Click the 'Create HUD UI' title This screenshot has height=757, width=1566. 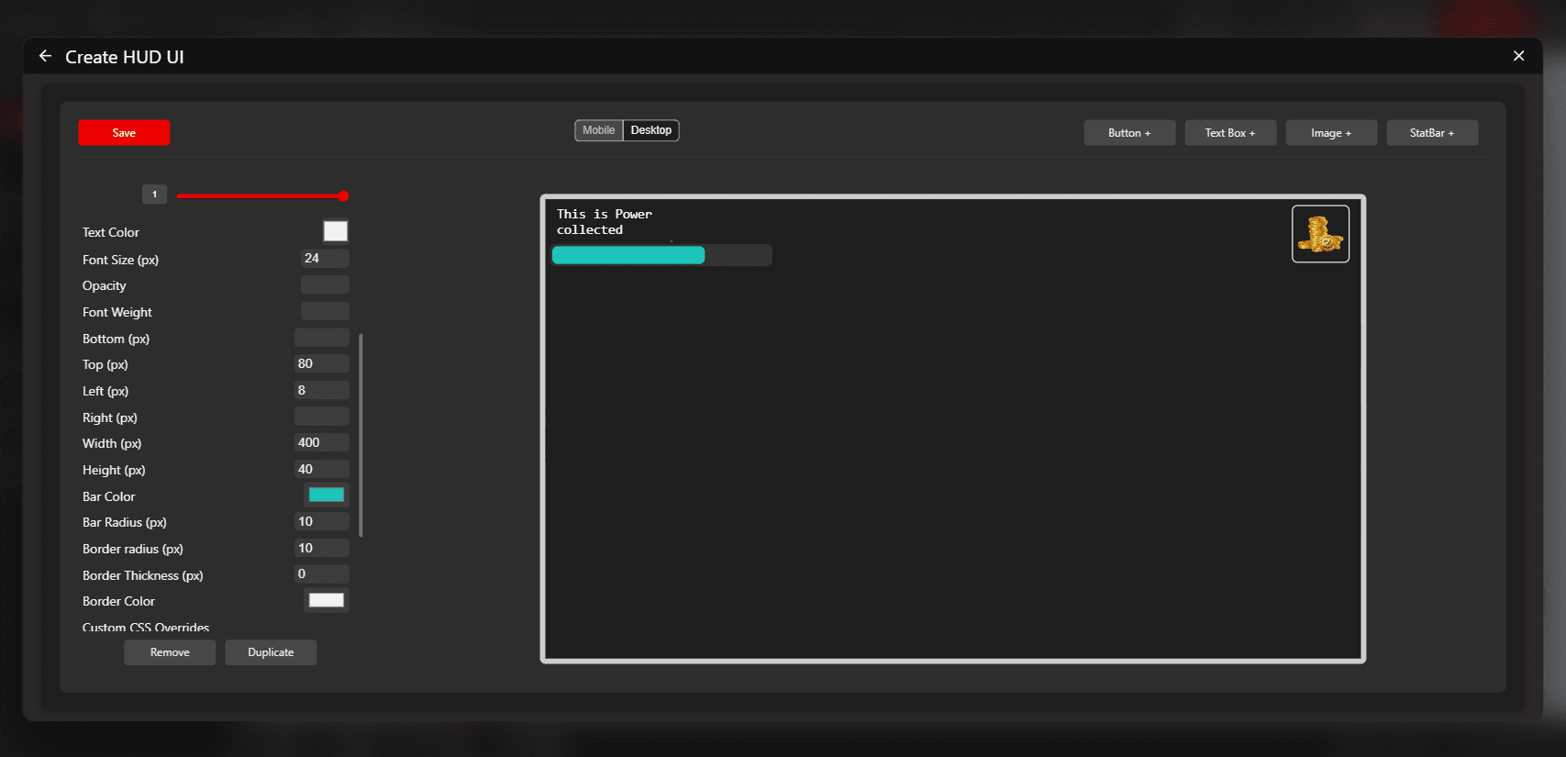pos(125,57)
